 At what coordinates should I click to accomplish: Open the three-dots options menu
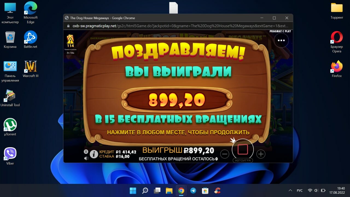[281, 40]
